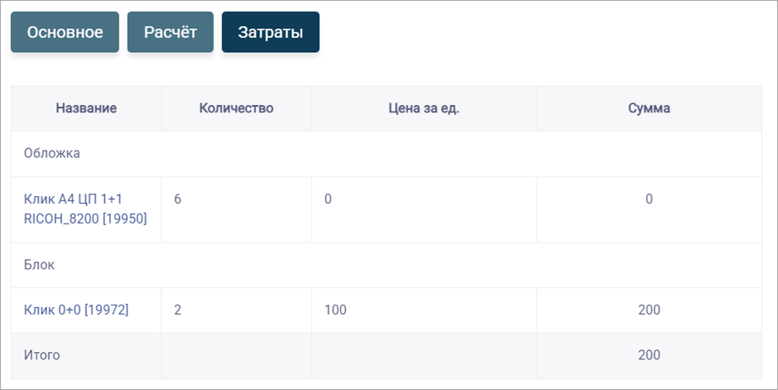Click the Сумма cell of Клик 0+0 row
Screen dimensions: 778x390
coord(649,311)
